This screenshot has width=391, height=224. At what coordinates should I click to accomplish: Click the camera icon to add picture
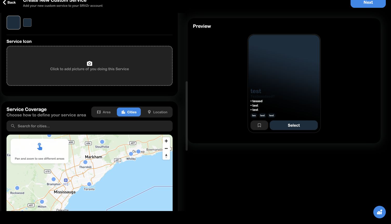click(x=89, y=63)
